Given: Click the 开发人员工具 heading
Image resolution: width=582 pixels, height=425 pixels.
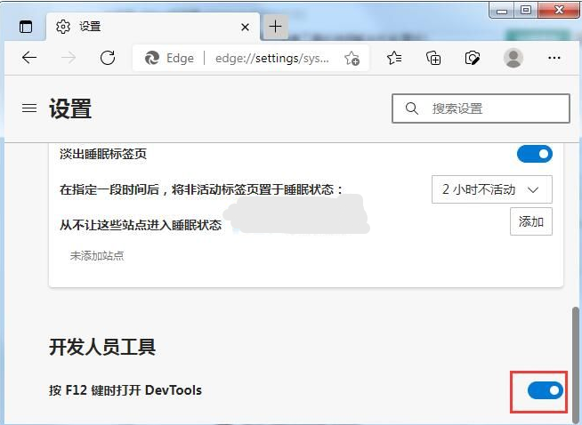Looking at the screenshot, I should click(102, 347).
